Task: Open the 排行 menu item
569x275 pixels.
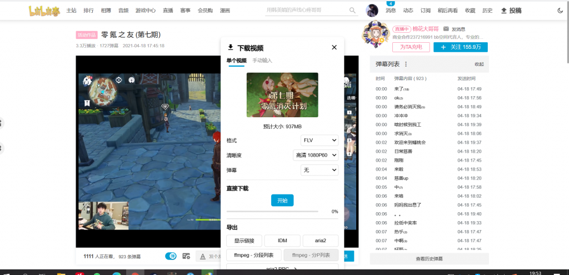Action: tap(88, 11)
